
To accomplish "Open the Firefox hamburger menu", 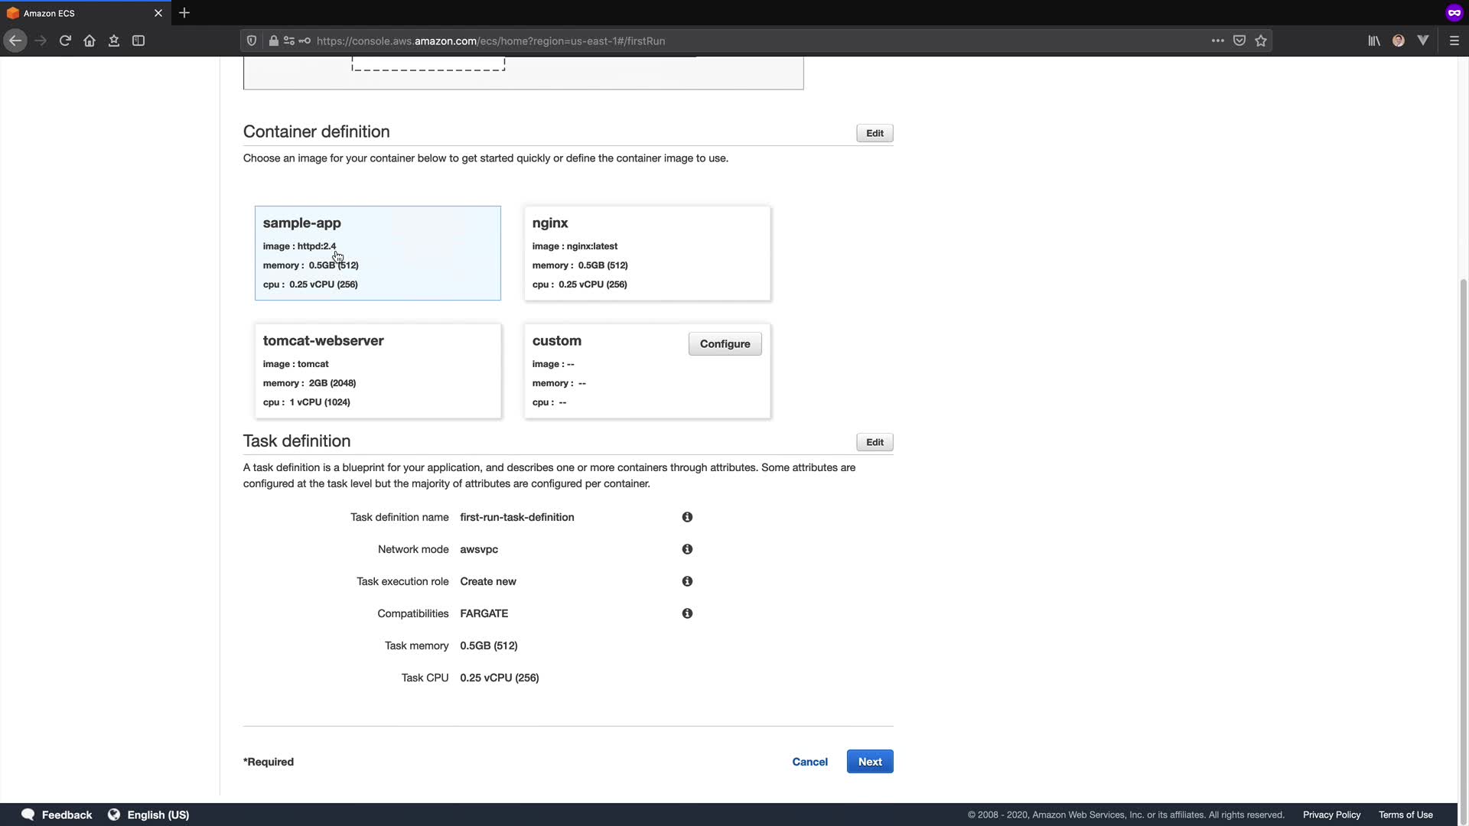I will [x=1454, y=41].
